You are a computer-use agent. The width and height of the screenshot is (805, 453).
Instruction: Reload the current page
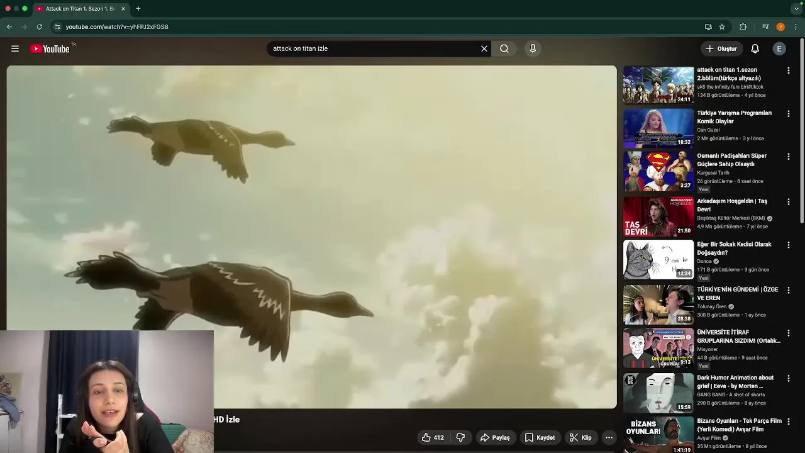point(39,26)
